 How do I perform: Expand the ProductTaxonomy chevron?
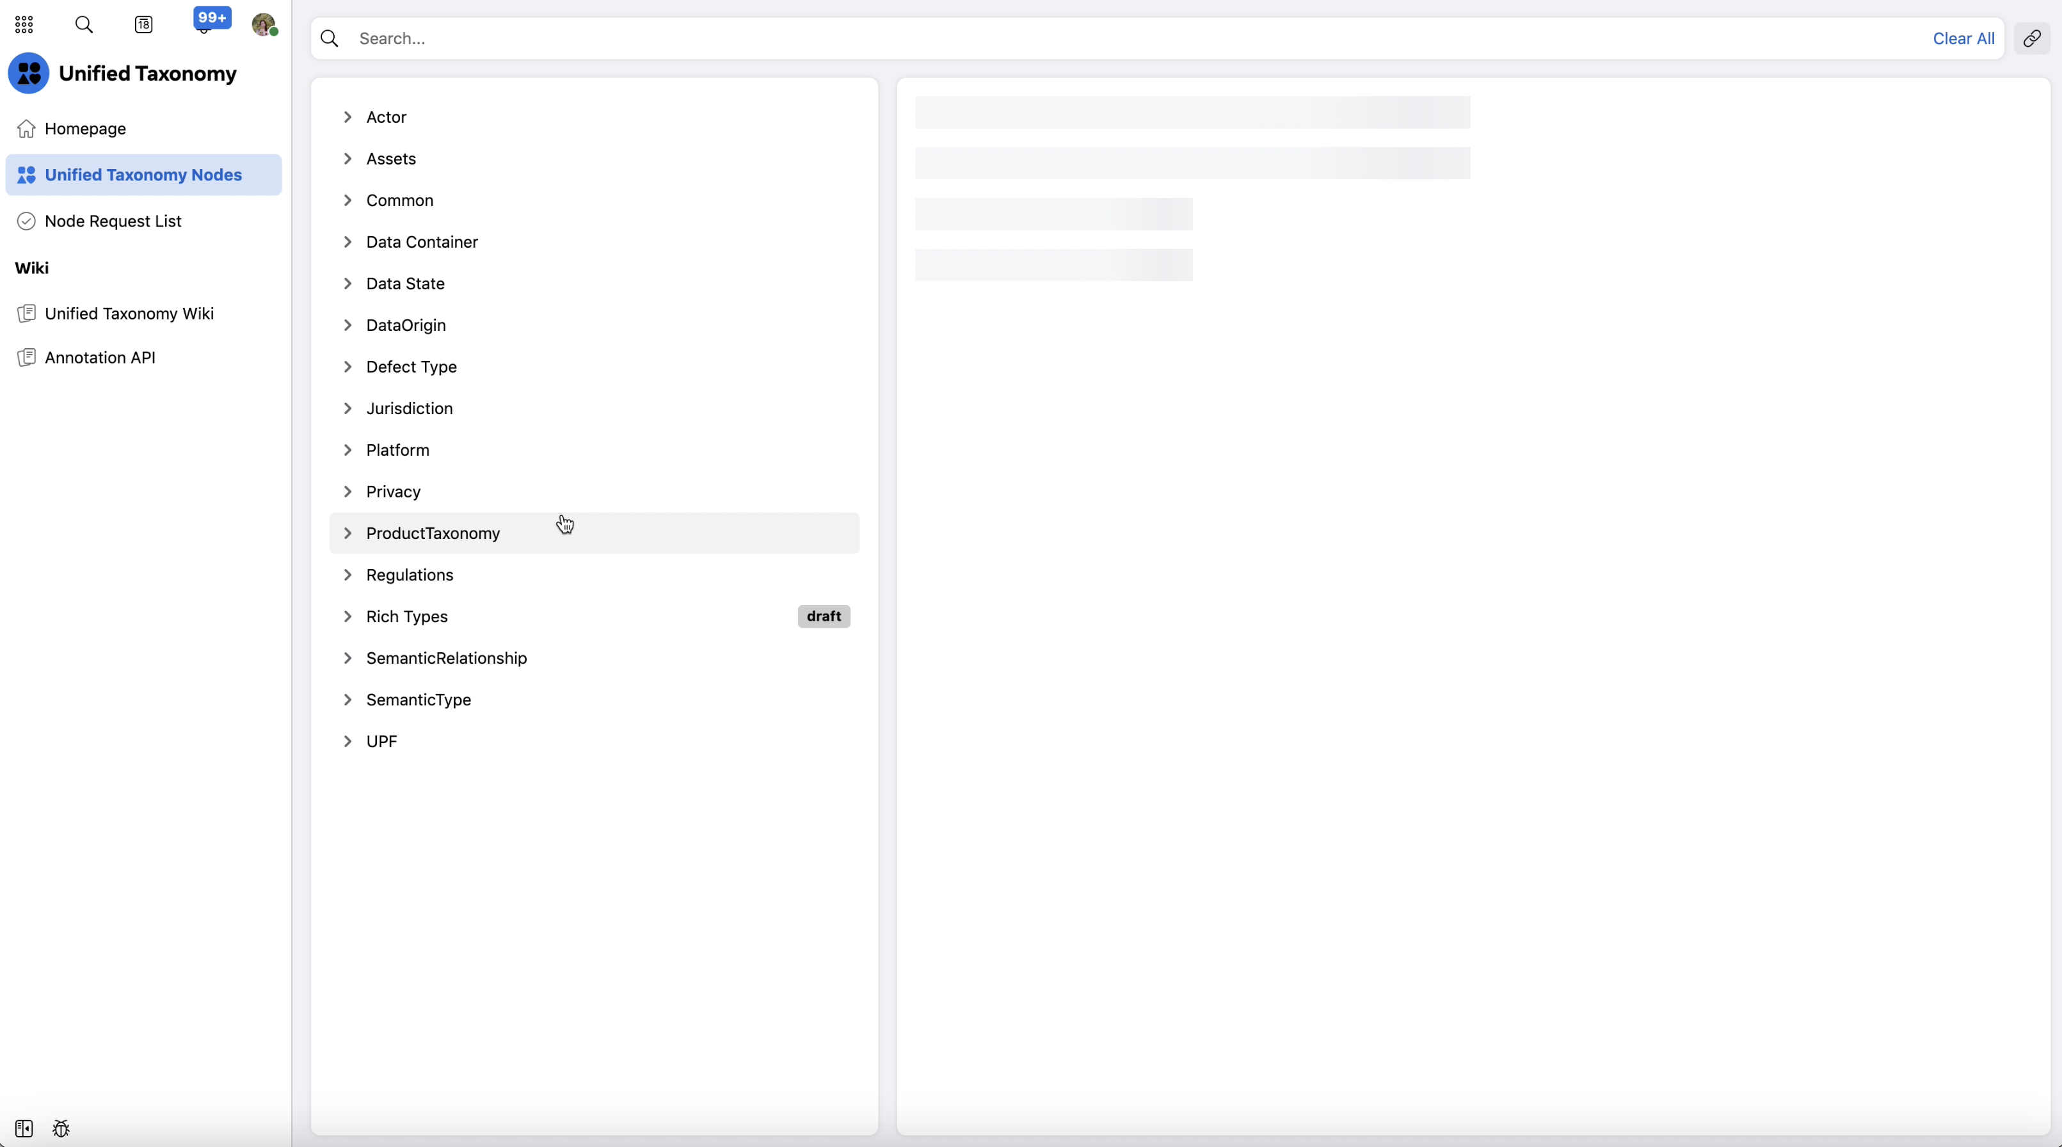tap(348, 533)
